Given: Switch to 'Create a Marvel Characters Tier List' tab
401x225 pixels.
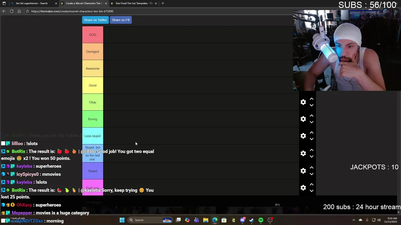Looking at the screenshot, I should pos(84,3).
